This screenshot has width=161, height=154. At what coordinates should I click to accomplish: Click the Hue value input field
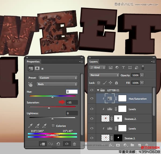pos(72,92)
